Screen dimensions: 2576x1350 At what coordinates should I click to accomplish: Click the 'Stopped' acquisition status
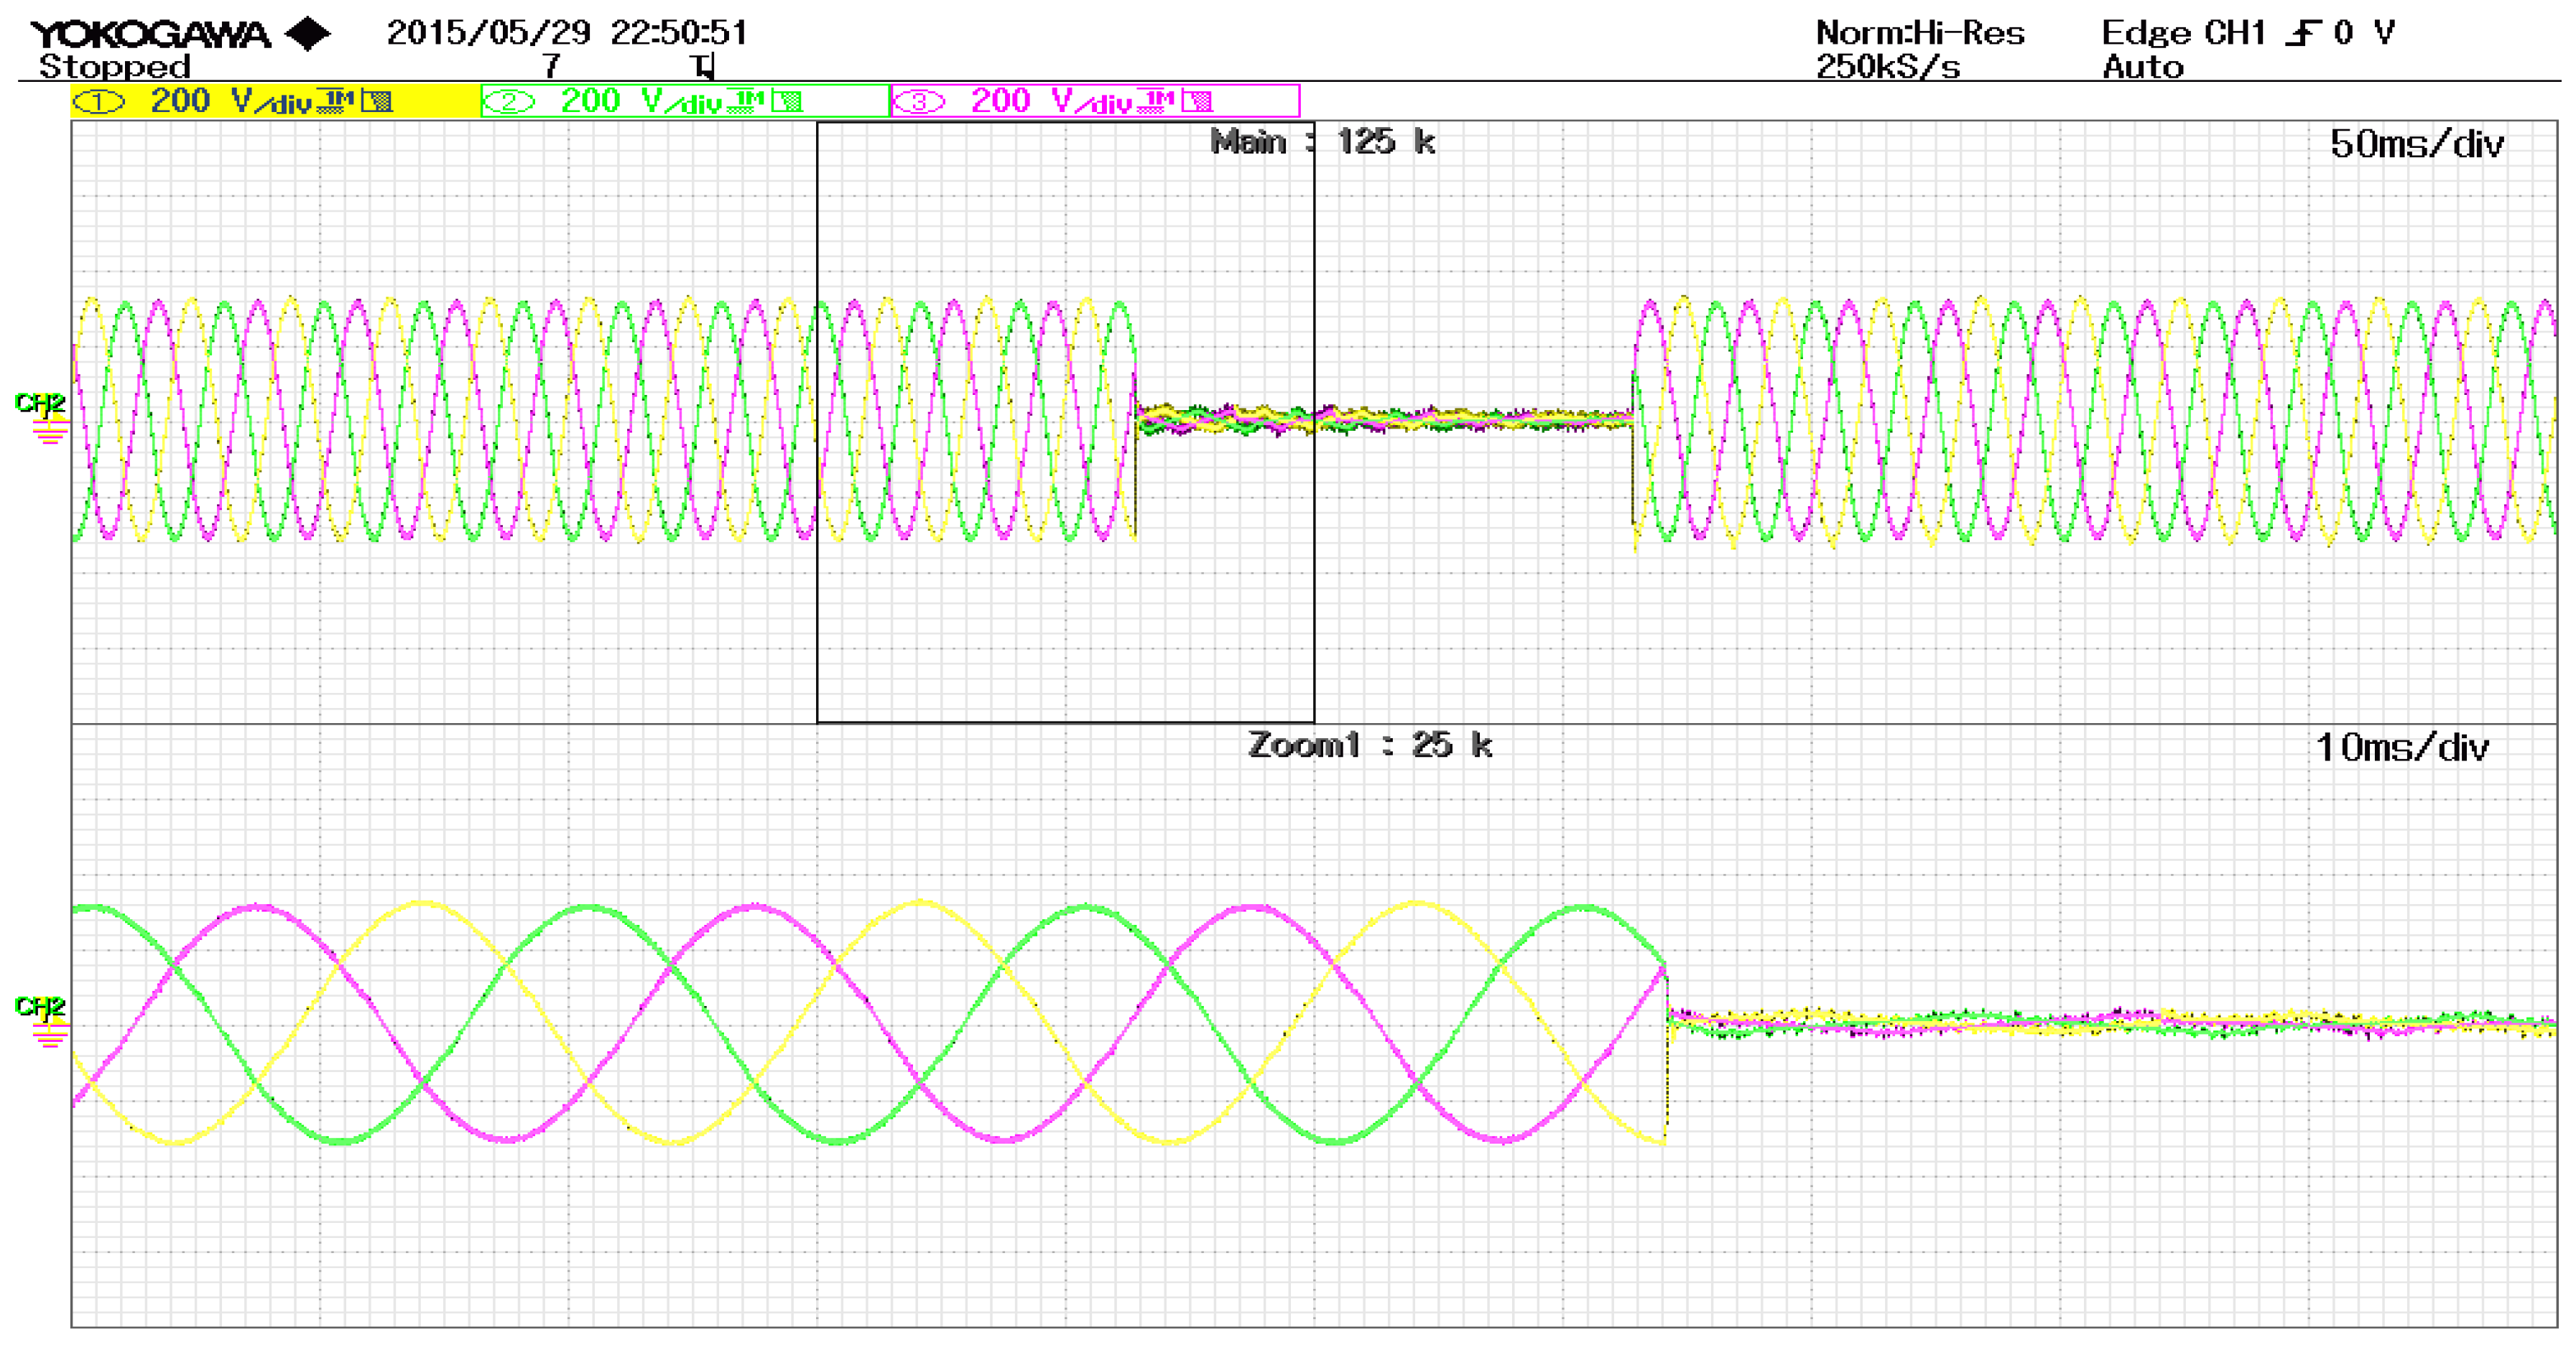pyautogui.click(x=114, y=67)
